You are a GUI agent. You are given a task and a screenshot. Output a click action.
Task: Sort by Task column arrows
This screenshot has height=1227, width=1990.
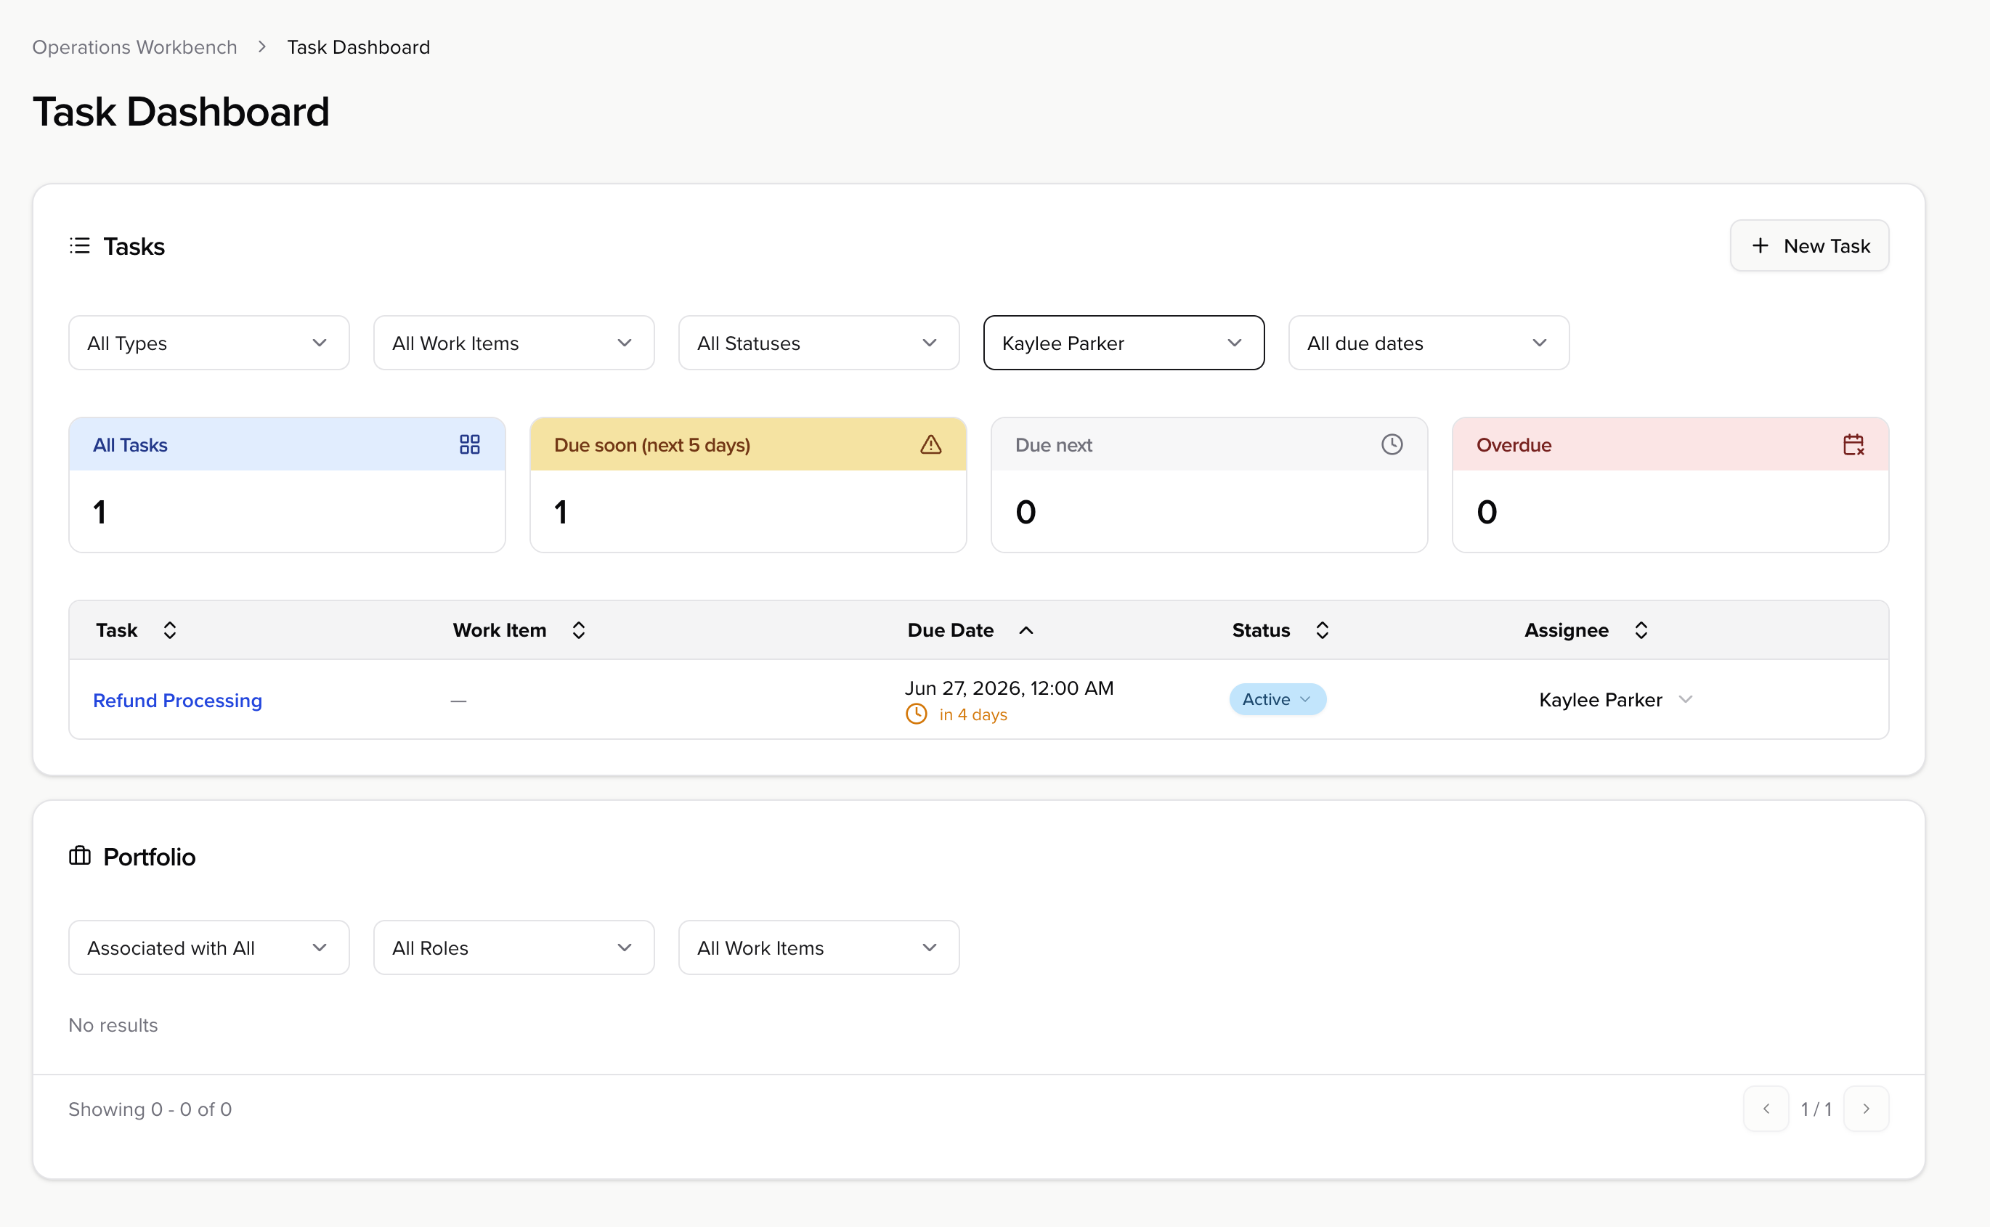tap(170, 630)
